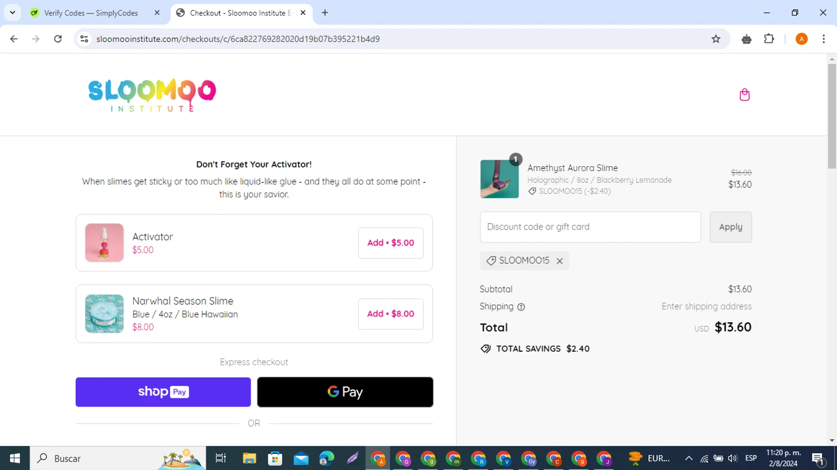Click the Sloomoo Institute logo
The height and width of the screenshot is (470, 837).
pyautogui.click(x=152, y=95)
